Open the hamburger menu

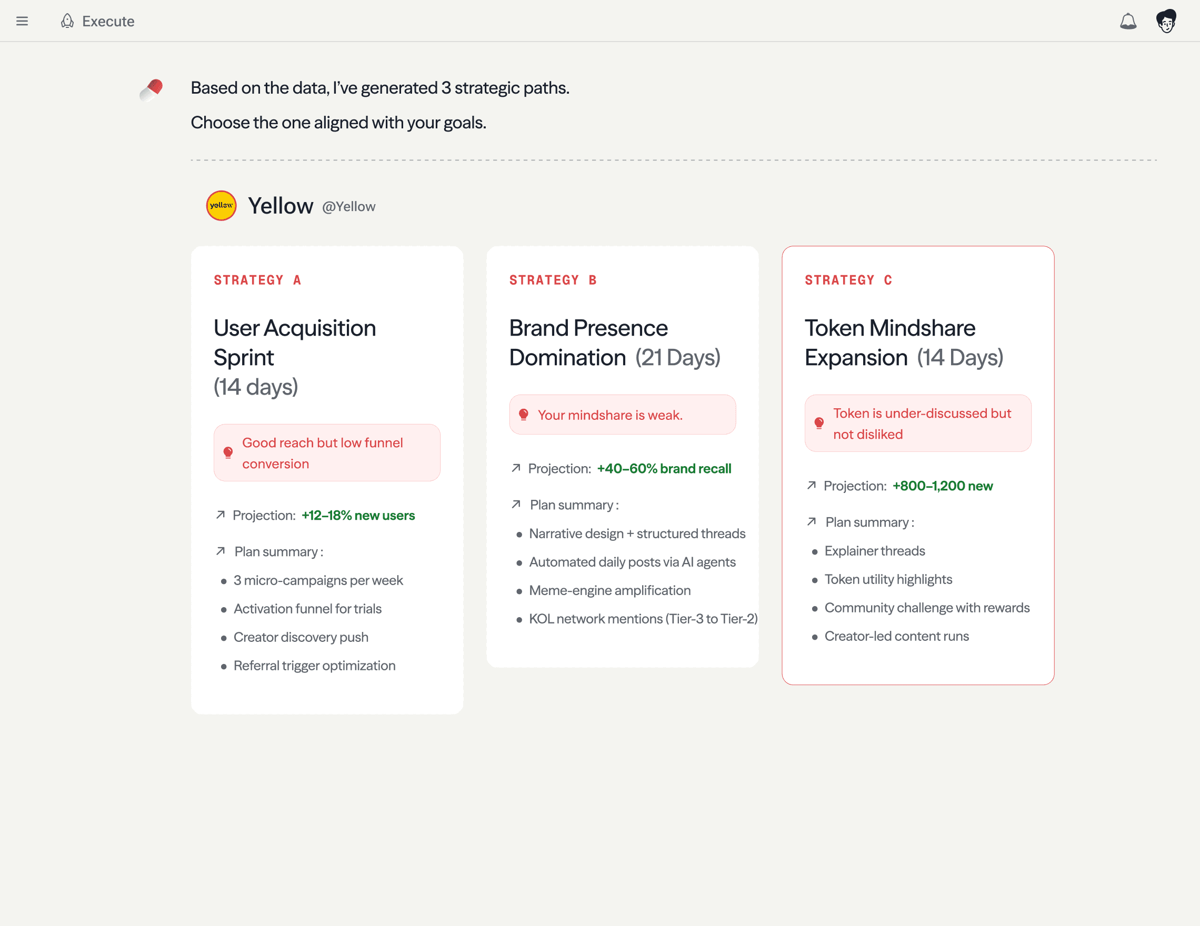22,21
